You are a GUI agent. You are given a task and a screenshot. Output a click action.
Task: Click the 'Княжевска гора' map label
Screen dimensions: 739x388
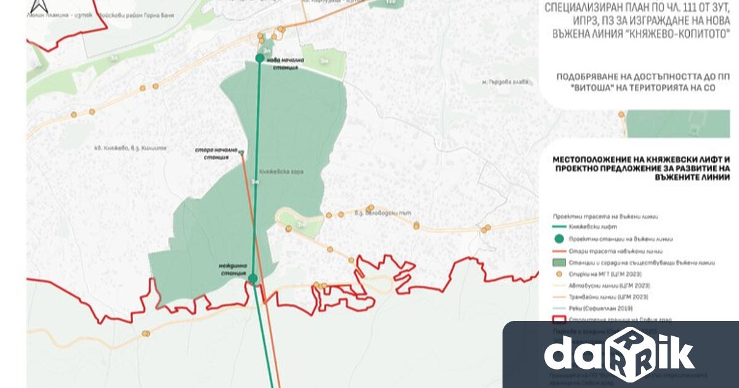point(282,171)
